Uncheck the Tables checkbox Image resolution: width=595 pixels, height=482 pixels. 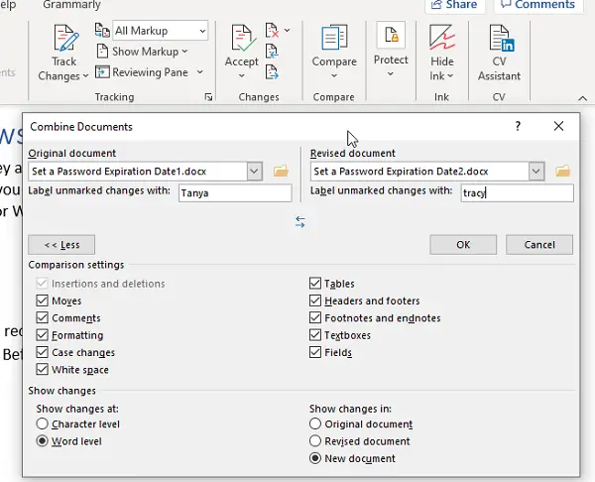point(315,283)
